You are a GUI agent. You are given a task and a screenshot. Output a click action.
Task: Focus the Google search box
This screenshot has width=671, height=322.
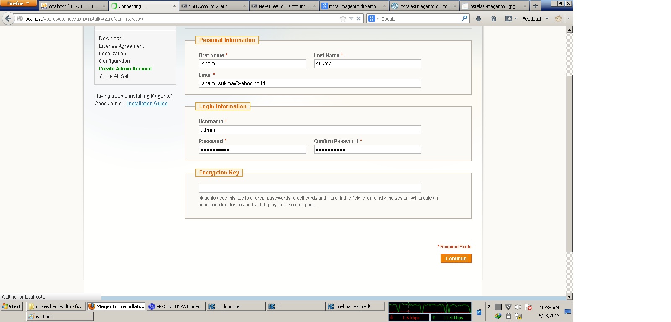[x=420, y=19]
